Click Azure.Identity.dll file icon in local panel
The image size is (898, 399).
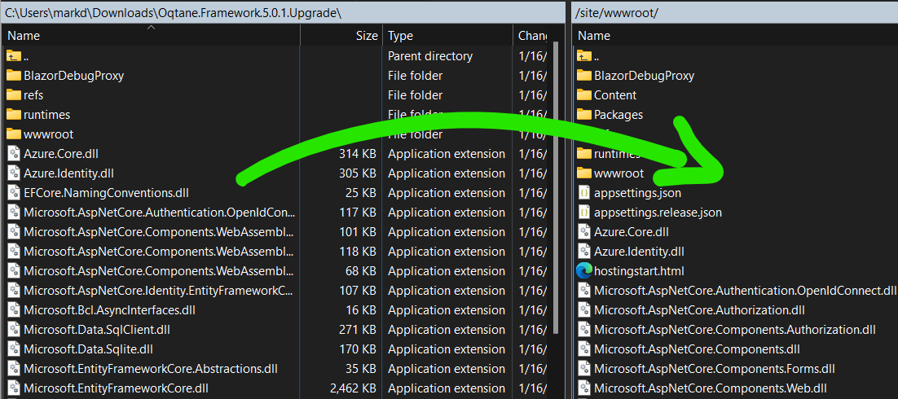[14, 173]
